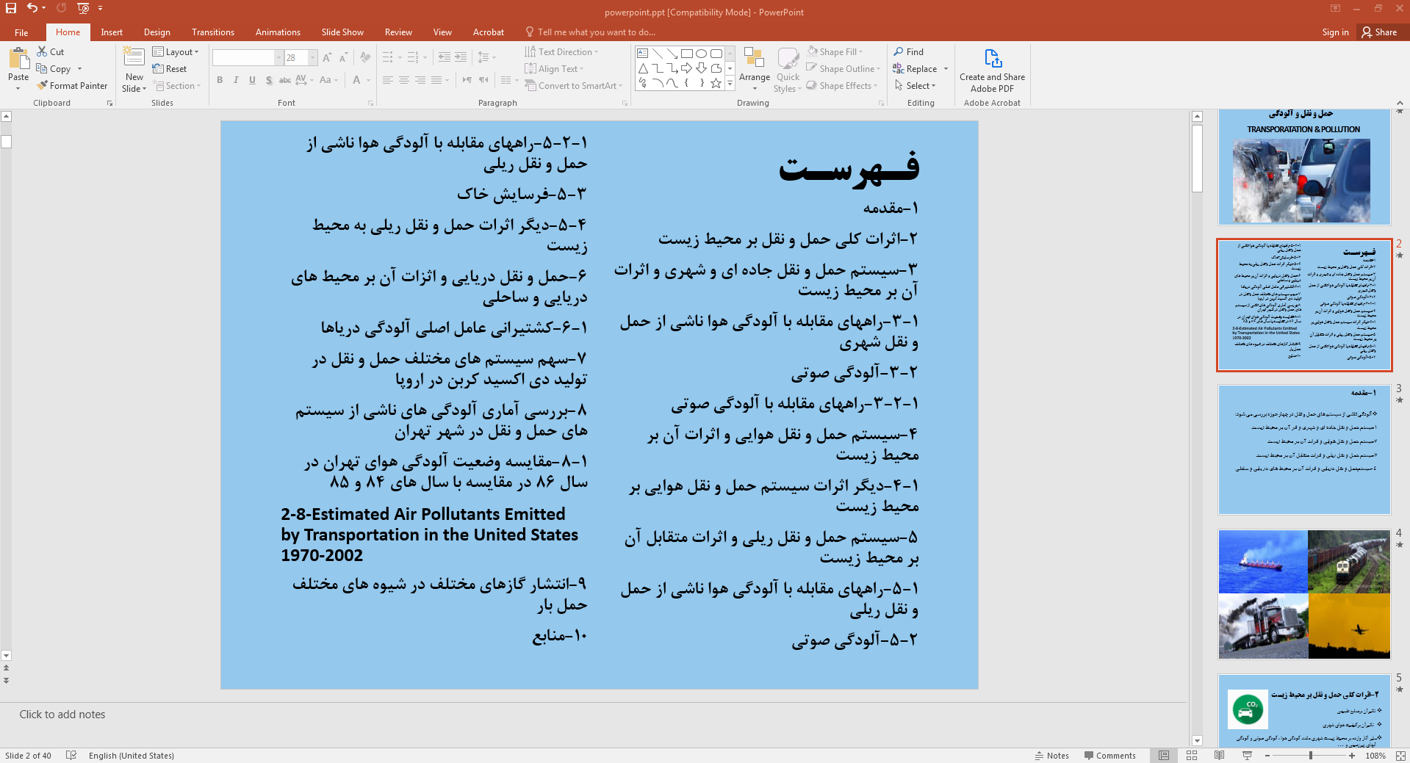Click the New Slide icon
The height and width of the screenshot is (763, 1410).
[134, 57]
